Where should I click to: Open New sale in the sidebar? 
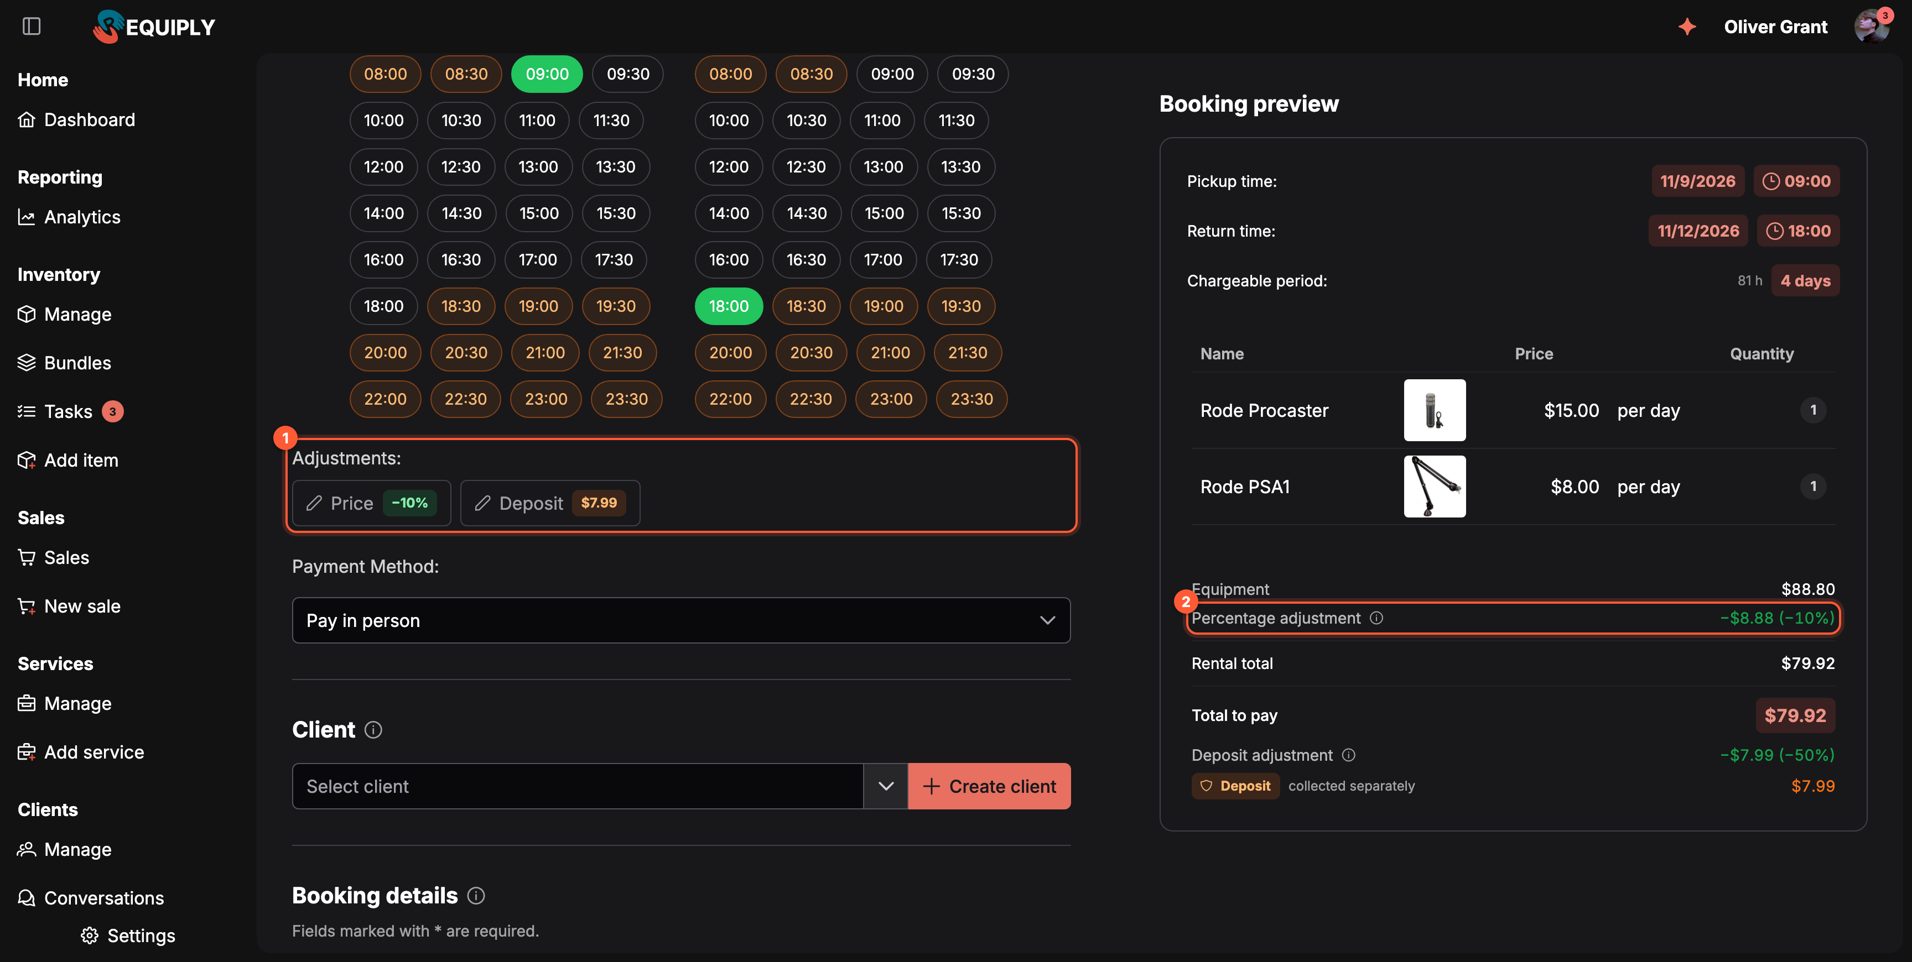click(x=69, y=607)
